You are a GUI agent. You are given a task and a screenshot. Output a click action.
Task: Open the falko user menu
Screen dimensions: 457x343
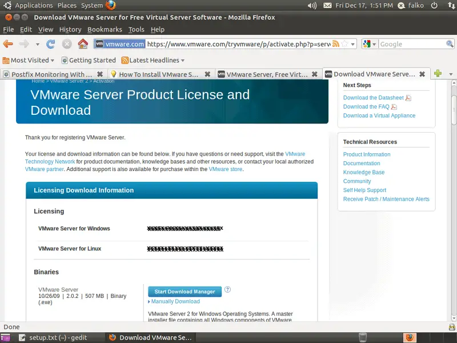(411, 6)
